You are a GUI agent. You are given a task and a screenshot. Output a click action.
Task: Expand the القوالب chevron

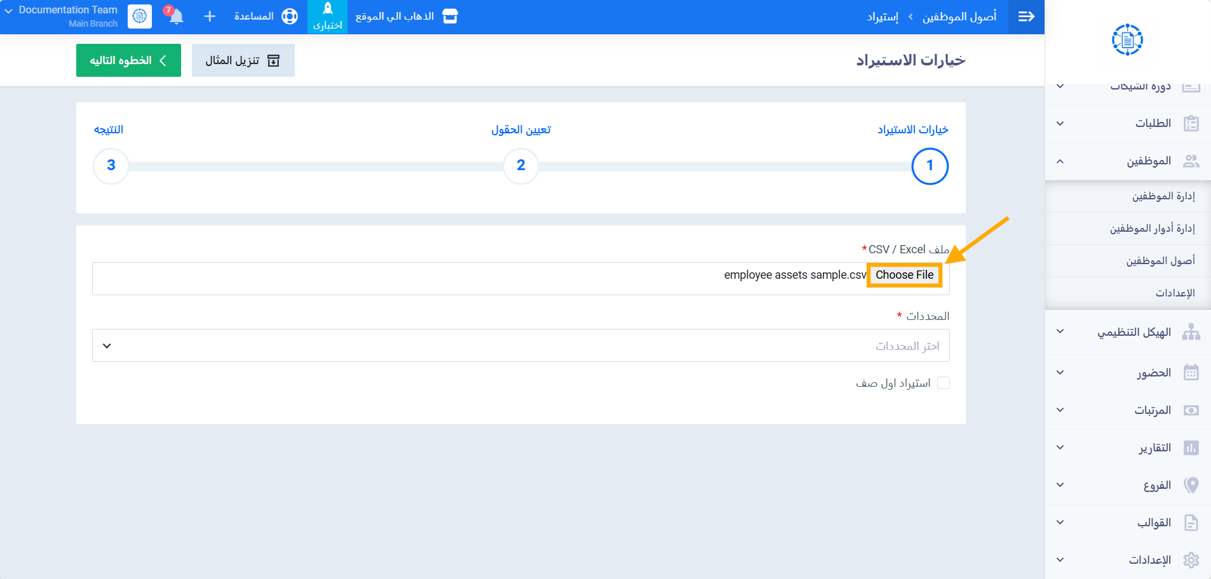(x=1060, y=522)
